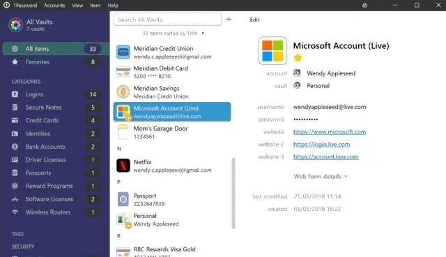Select the Favorites sidebar entry
446x257 pixels.
click(x=56, y=62)
